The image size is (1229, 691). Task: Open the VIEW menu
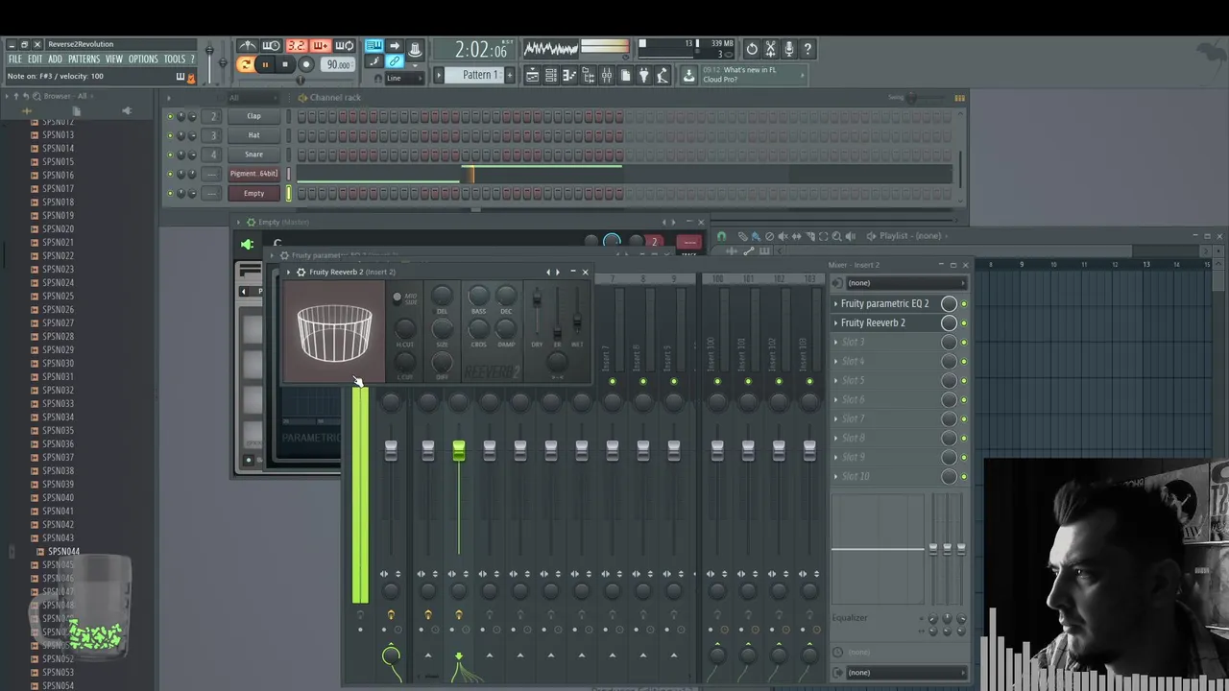tap(114, 60)
